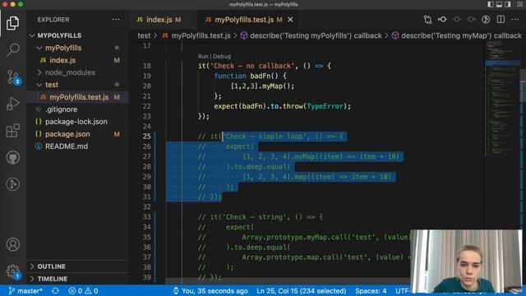
Task: Click Debug code lens above line 18
Action: [222, 57]
